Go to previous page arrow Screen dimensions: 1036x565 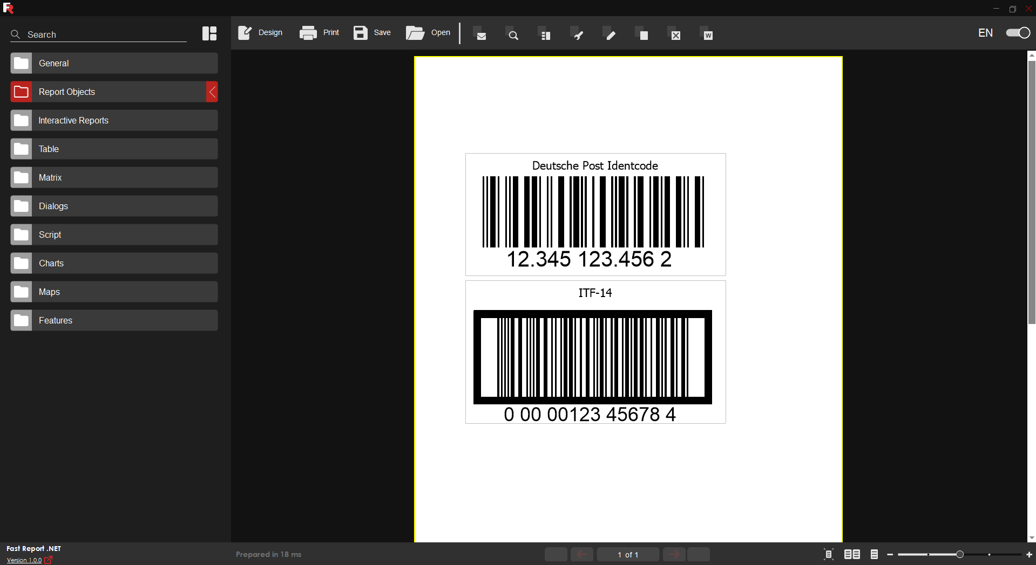click(x=582, y=554)
